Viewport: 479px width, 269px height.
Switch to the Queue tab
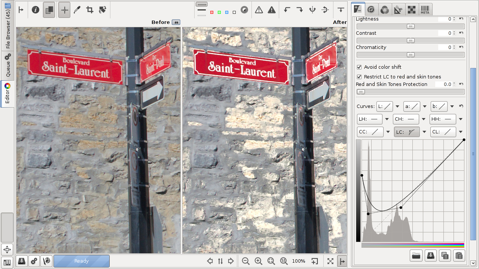click(7, 65)
